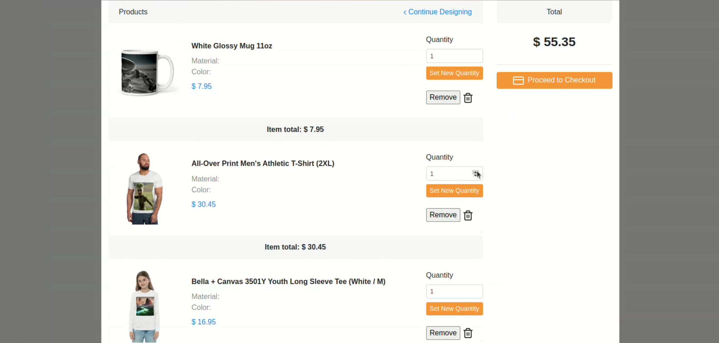
Task: Remove the Bella + Canvas Youth Tee
Action: 443,333
